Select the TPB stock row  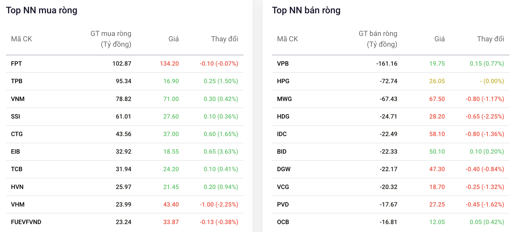point(125,81)
